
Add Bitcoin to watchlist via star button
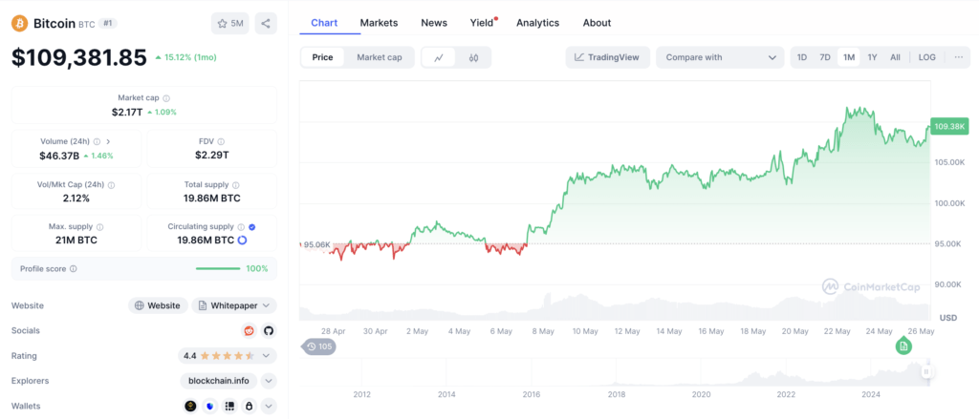coord(229,24)
